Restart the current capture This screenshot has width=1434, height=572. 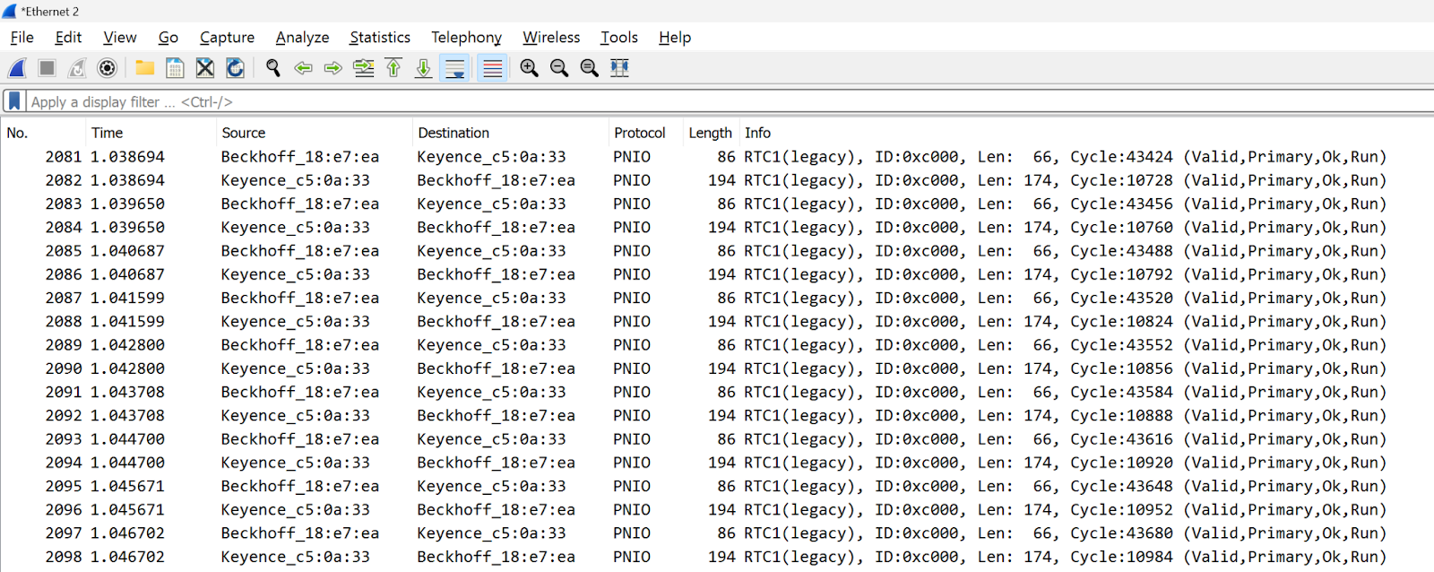78,68
